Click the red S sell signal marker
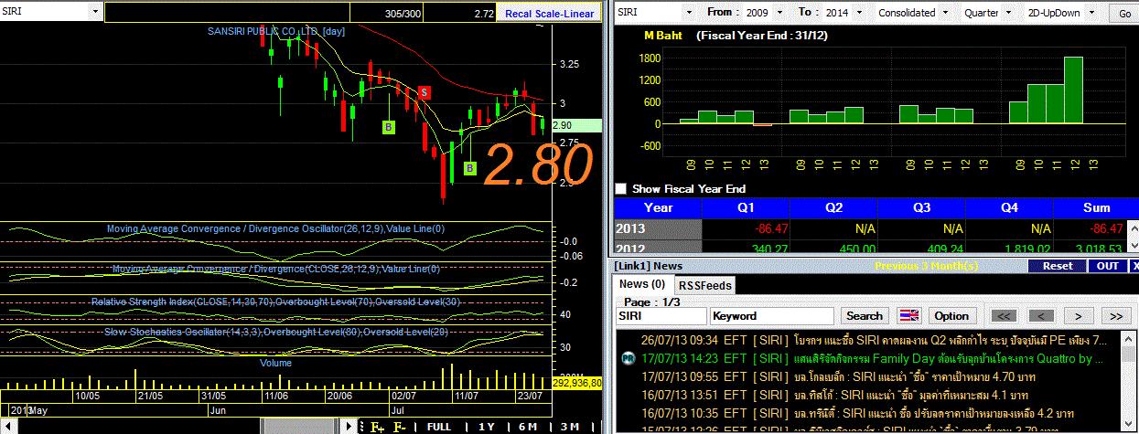Screen dimensions: 1139x434 [424, 92]
